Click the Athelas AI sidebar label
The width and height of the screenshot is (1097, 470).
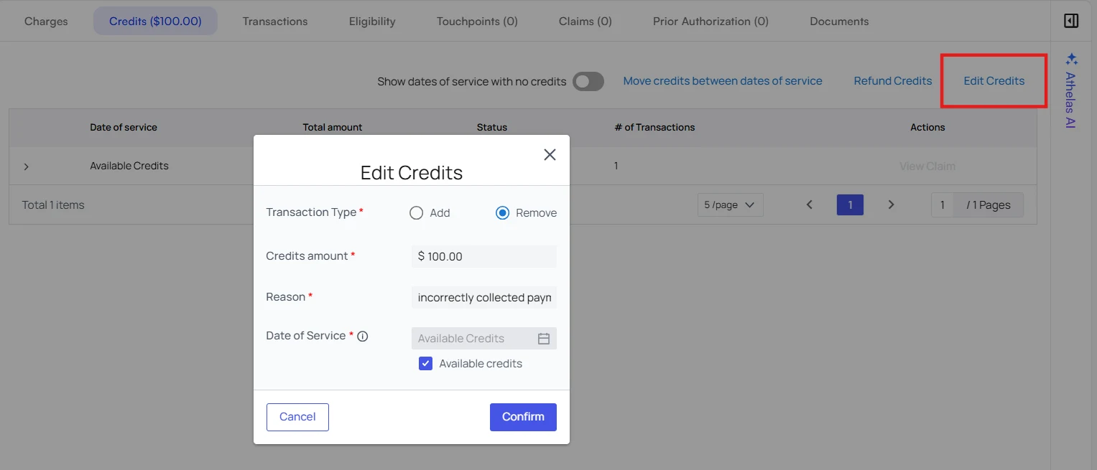1070,100
